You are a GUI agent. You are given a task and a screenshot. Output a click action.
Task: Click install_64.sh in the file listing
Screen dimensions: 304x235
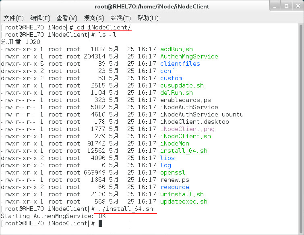pyautogui.click(x=184, y=151)
